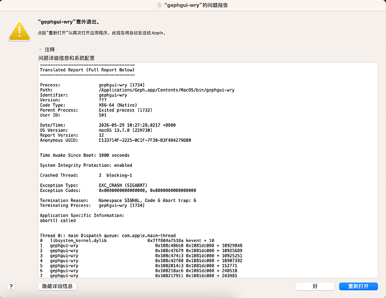Viewport: 386px width, 298px height.
Task: Click the 好 button
Action: pyautogui.click(x=315, y=286)
